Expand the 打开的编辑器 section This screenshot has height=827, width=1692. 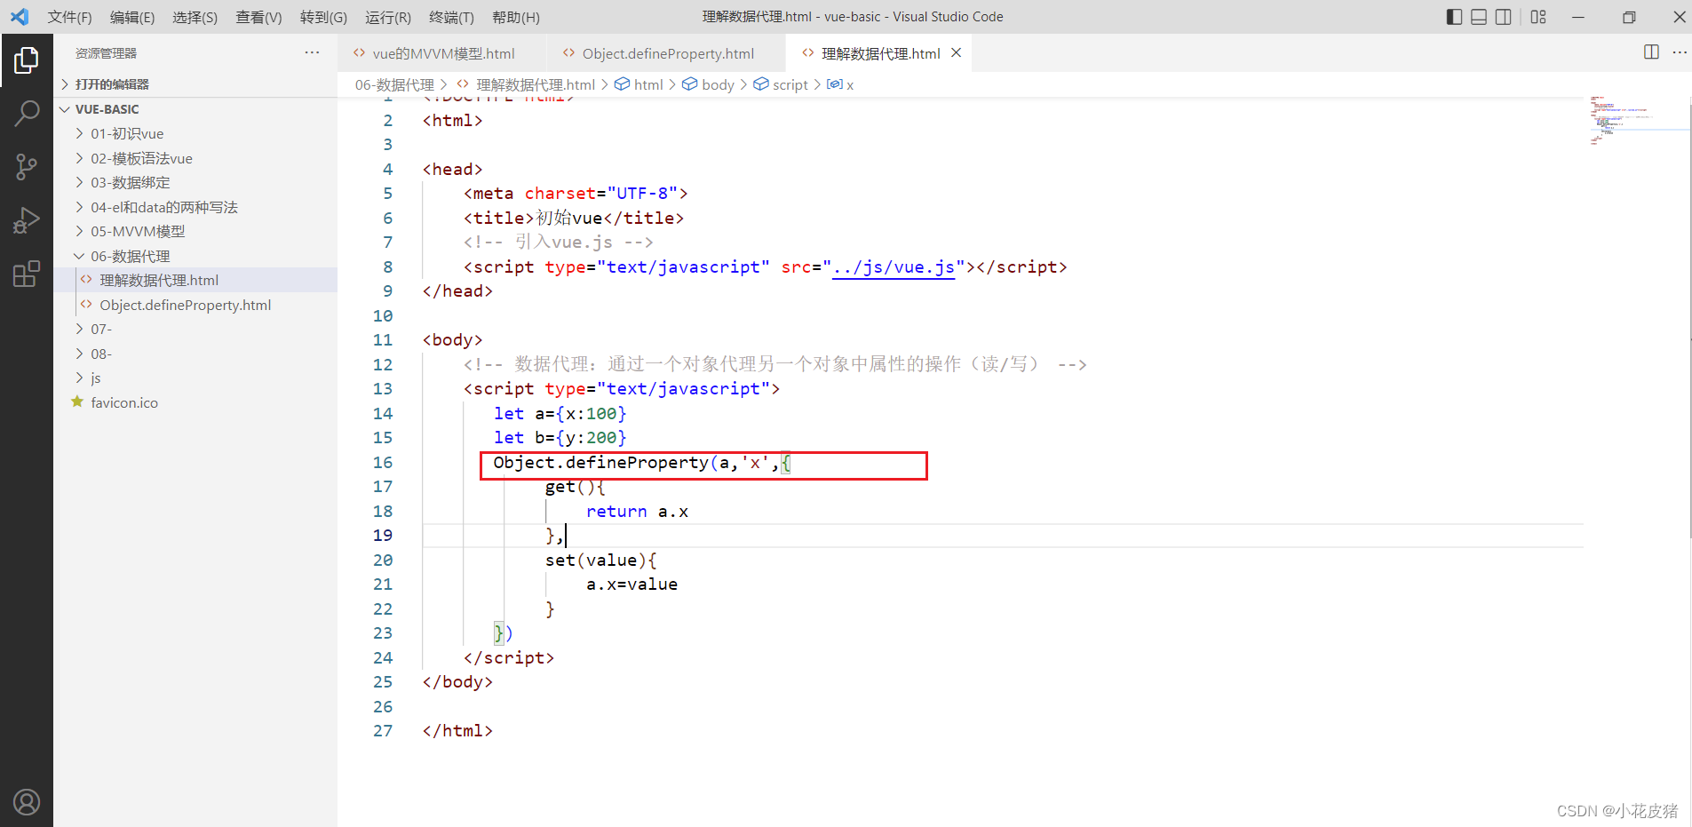pos(195,84)
